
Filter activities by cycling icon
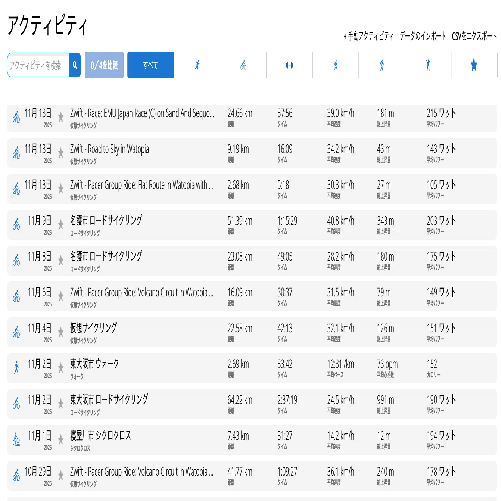(243, 65)
